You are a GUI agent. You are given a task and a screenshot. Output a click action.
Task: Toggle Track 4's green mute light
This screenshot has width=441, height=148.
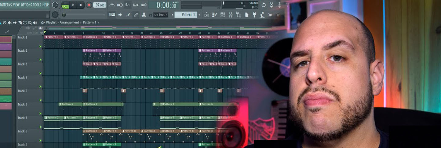pyautogui.click(x=40, y=87)
